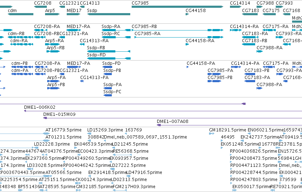
Task: Click the Arp5-RB transcript label
Action: (x=55, y=48)
